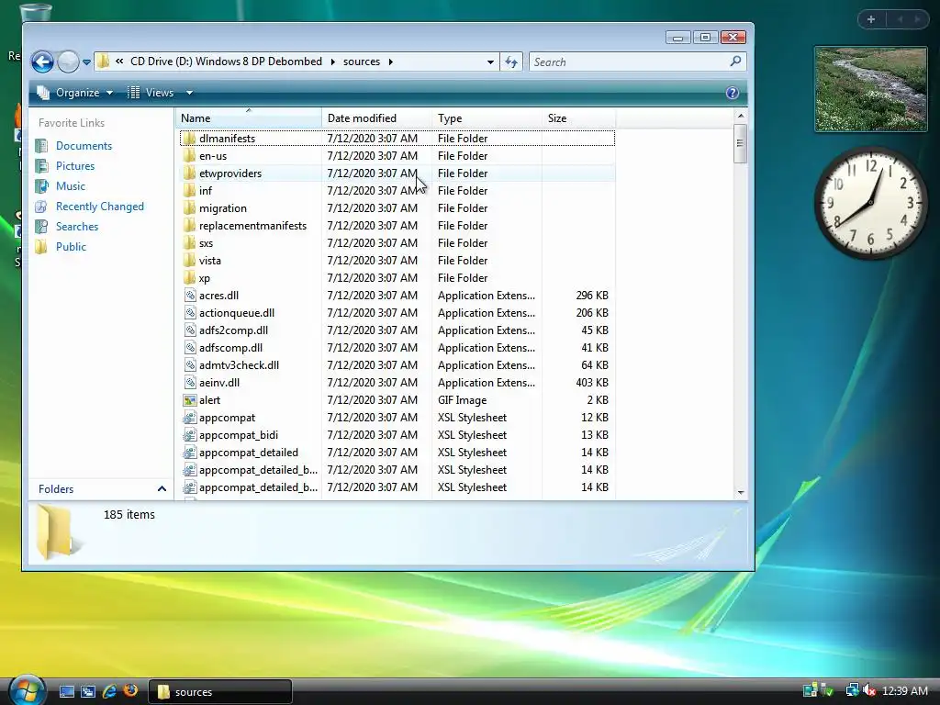This screenshot has width=940, height=705.
Task: Select the adfs2comp.dll file icon
Action: [189, 330]
